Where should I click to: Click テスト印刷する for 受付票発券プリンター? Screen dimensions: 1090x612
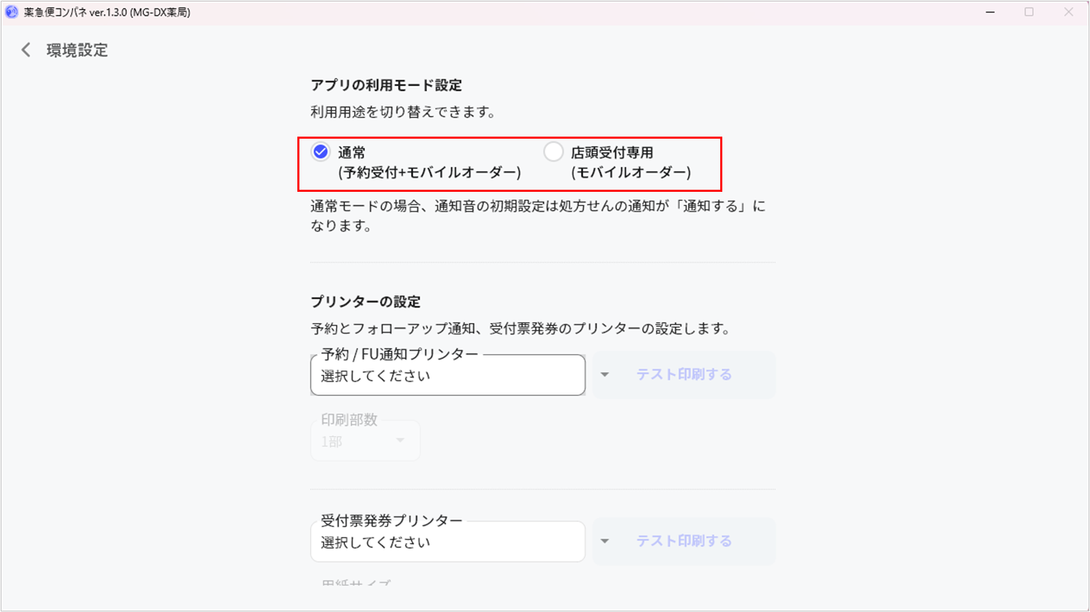684,541
